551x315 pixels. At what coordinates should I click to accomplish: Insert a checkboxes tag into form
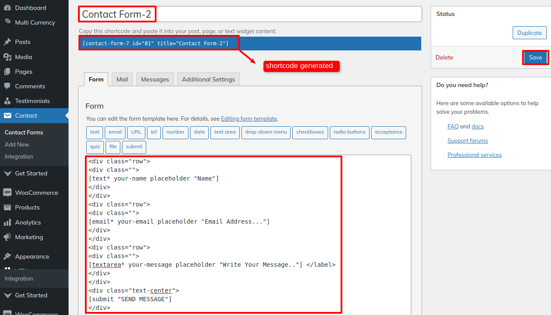310,132
